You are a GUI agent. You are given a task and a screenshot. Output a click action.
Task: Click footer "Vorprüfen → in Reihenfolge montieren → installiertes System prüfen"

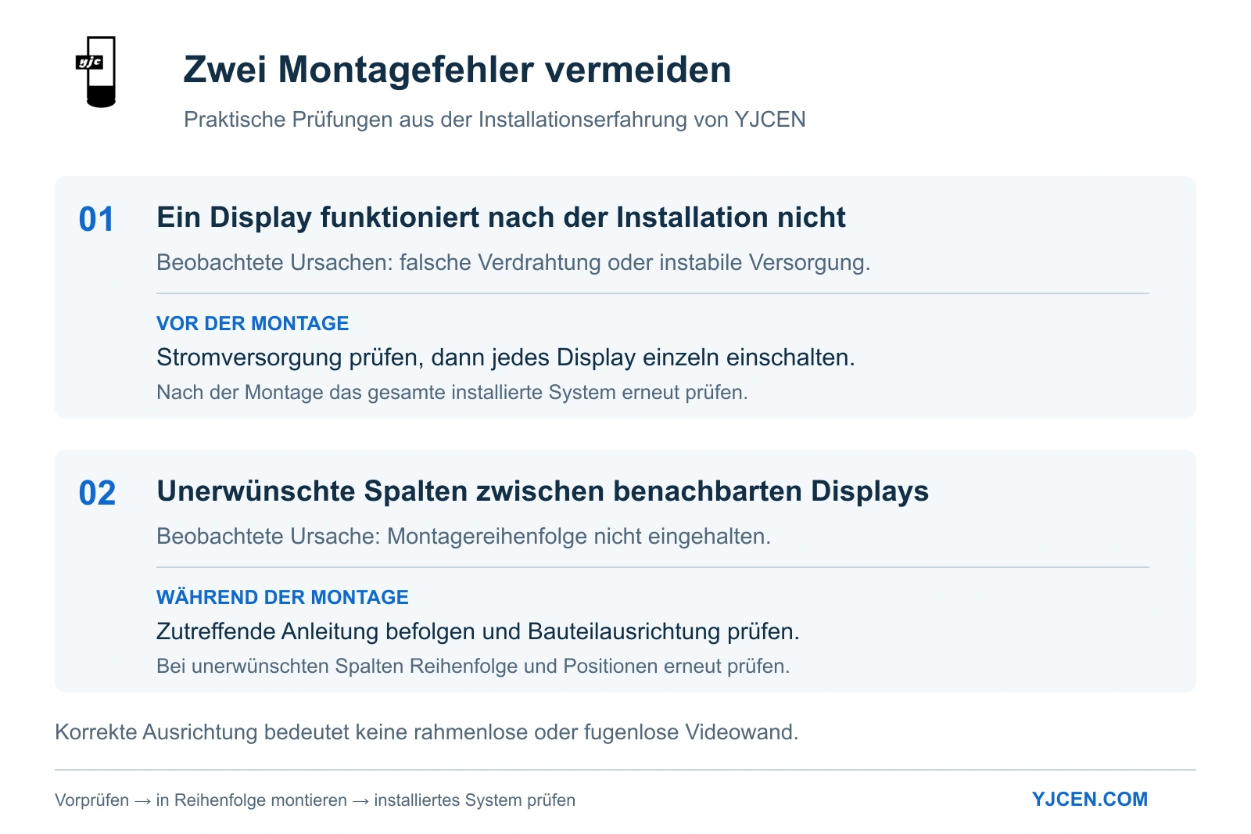315,800
